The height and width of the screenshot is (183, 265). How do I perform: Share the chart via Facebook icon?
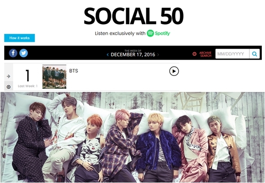tap(13, 53)
